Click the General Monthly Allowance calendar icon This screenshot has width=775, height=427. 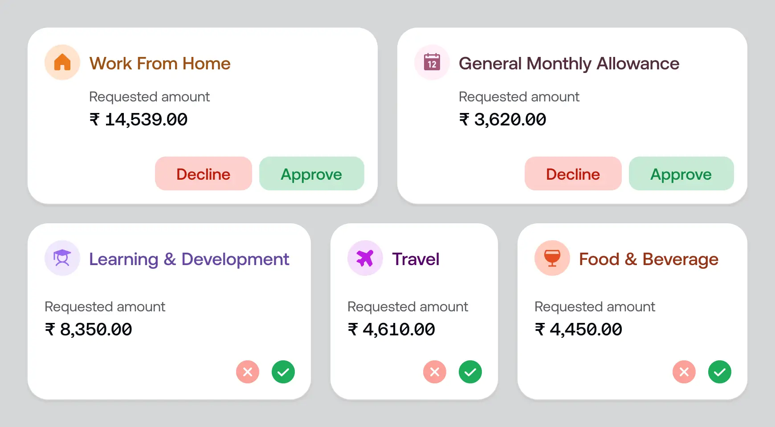432,62
